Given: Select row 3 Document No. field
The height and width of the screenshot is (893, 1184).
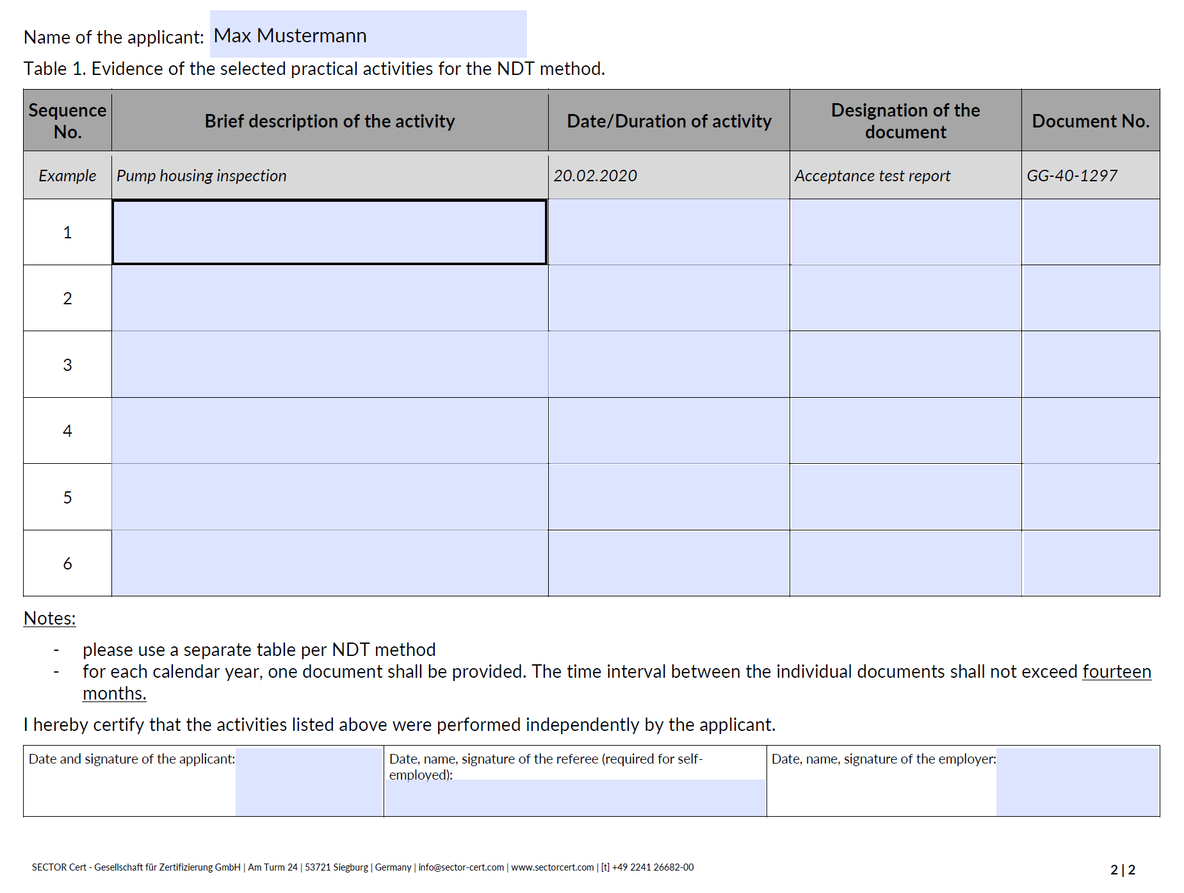Looking at the screenshot, I should (1091, 365).
